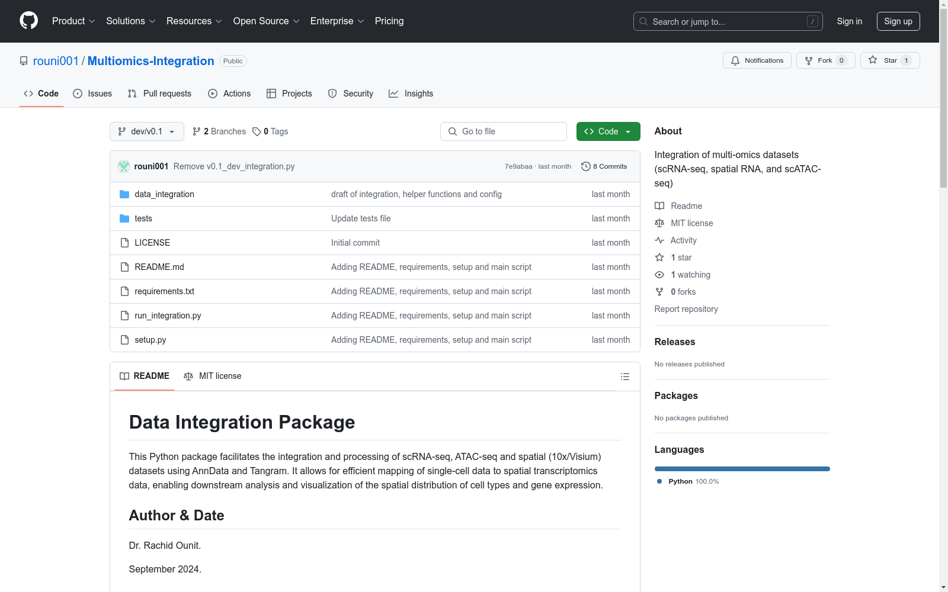
Task: Click the MIT license scale icon in About
Action: (659, 223)
